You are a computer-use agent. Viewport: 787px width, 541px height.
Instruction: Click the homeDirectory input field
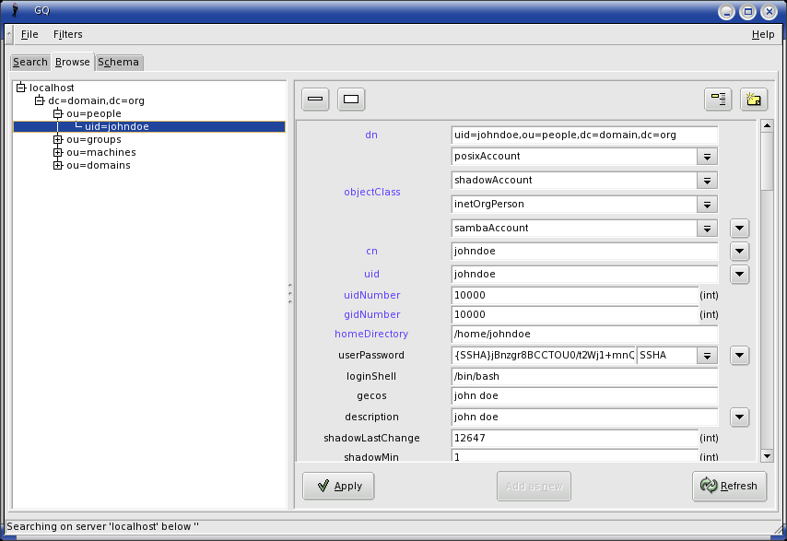[585, 335]
